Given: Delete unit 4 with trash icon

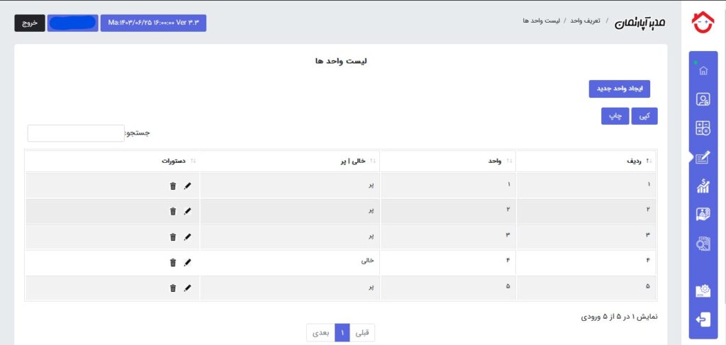Looking at the screenshot, I should 173,263.
